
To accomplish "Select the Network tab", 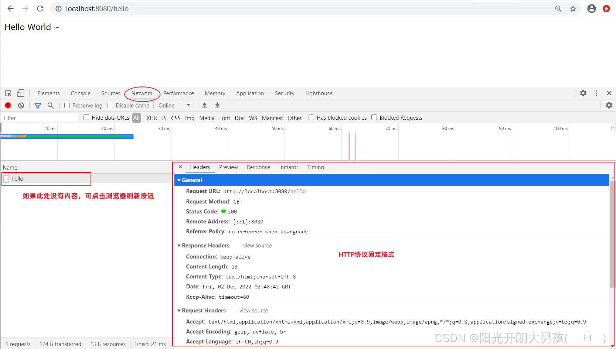I will 142,93.
